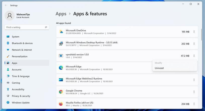Select the Mozilla Firefox (x64 en-US) title

[x=80, y=103]
